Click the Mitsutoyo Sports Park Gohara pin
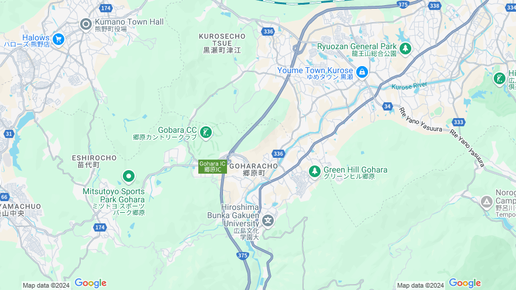The width and height of the screenshot is (516, 290). coord(129,177)
